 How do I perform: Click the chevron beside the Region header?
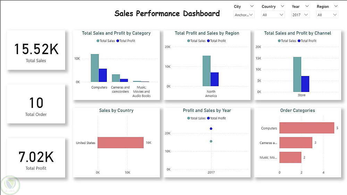[336, 6]
